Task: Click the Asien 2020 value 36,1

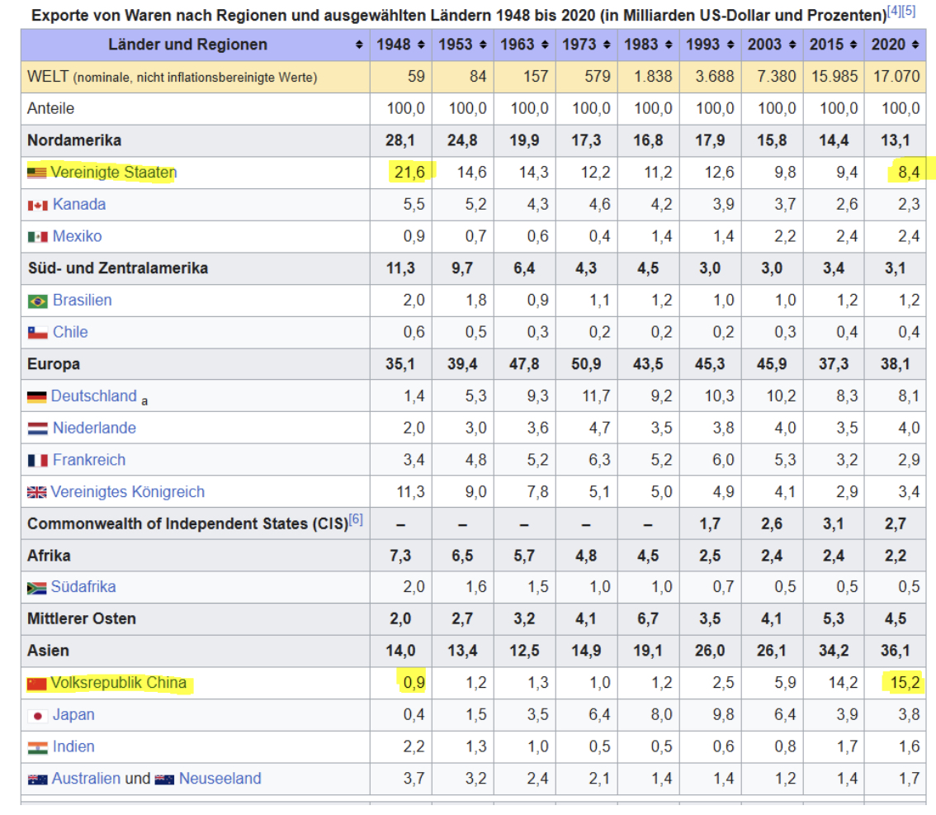Action: [x=896, y=651]
